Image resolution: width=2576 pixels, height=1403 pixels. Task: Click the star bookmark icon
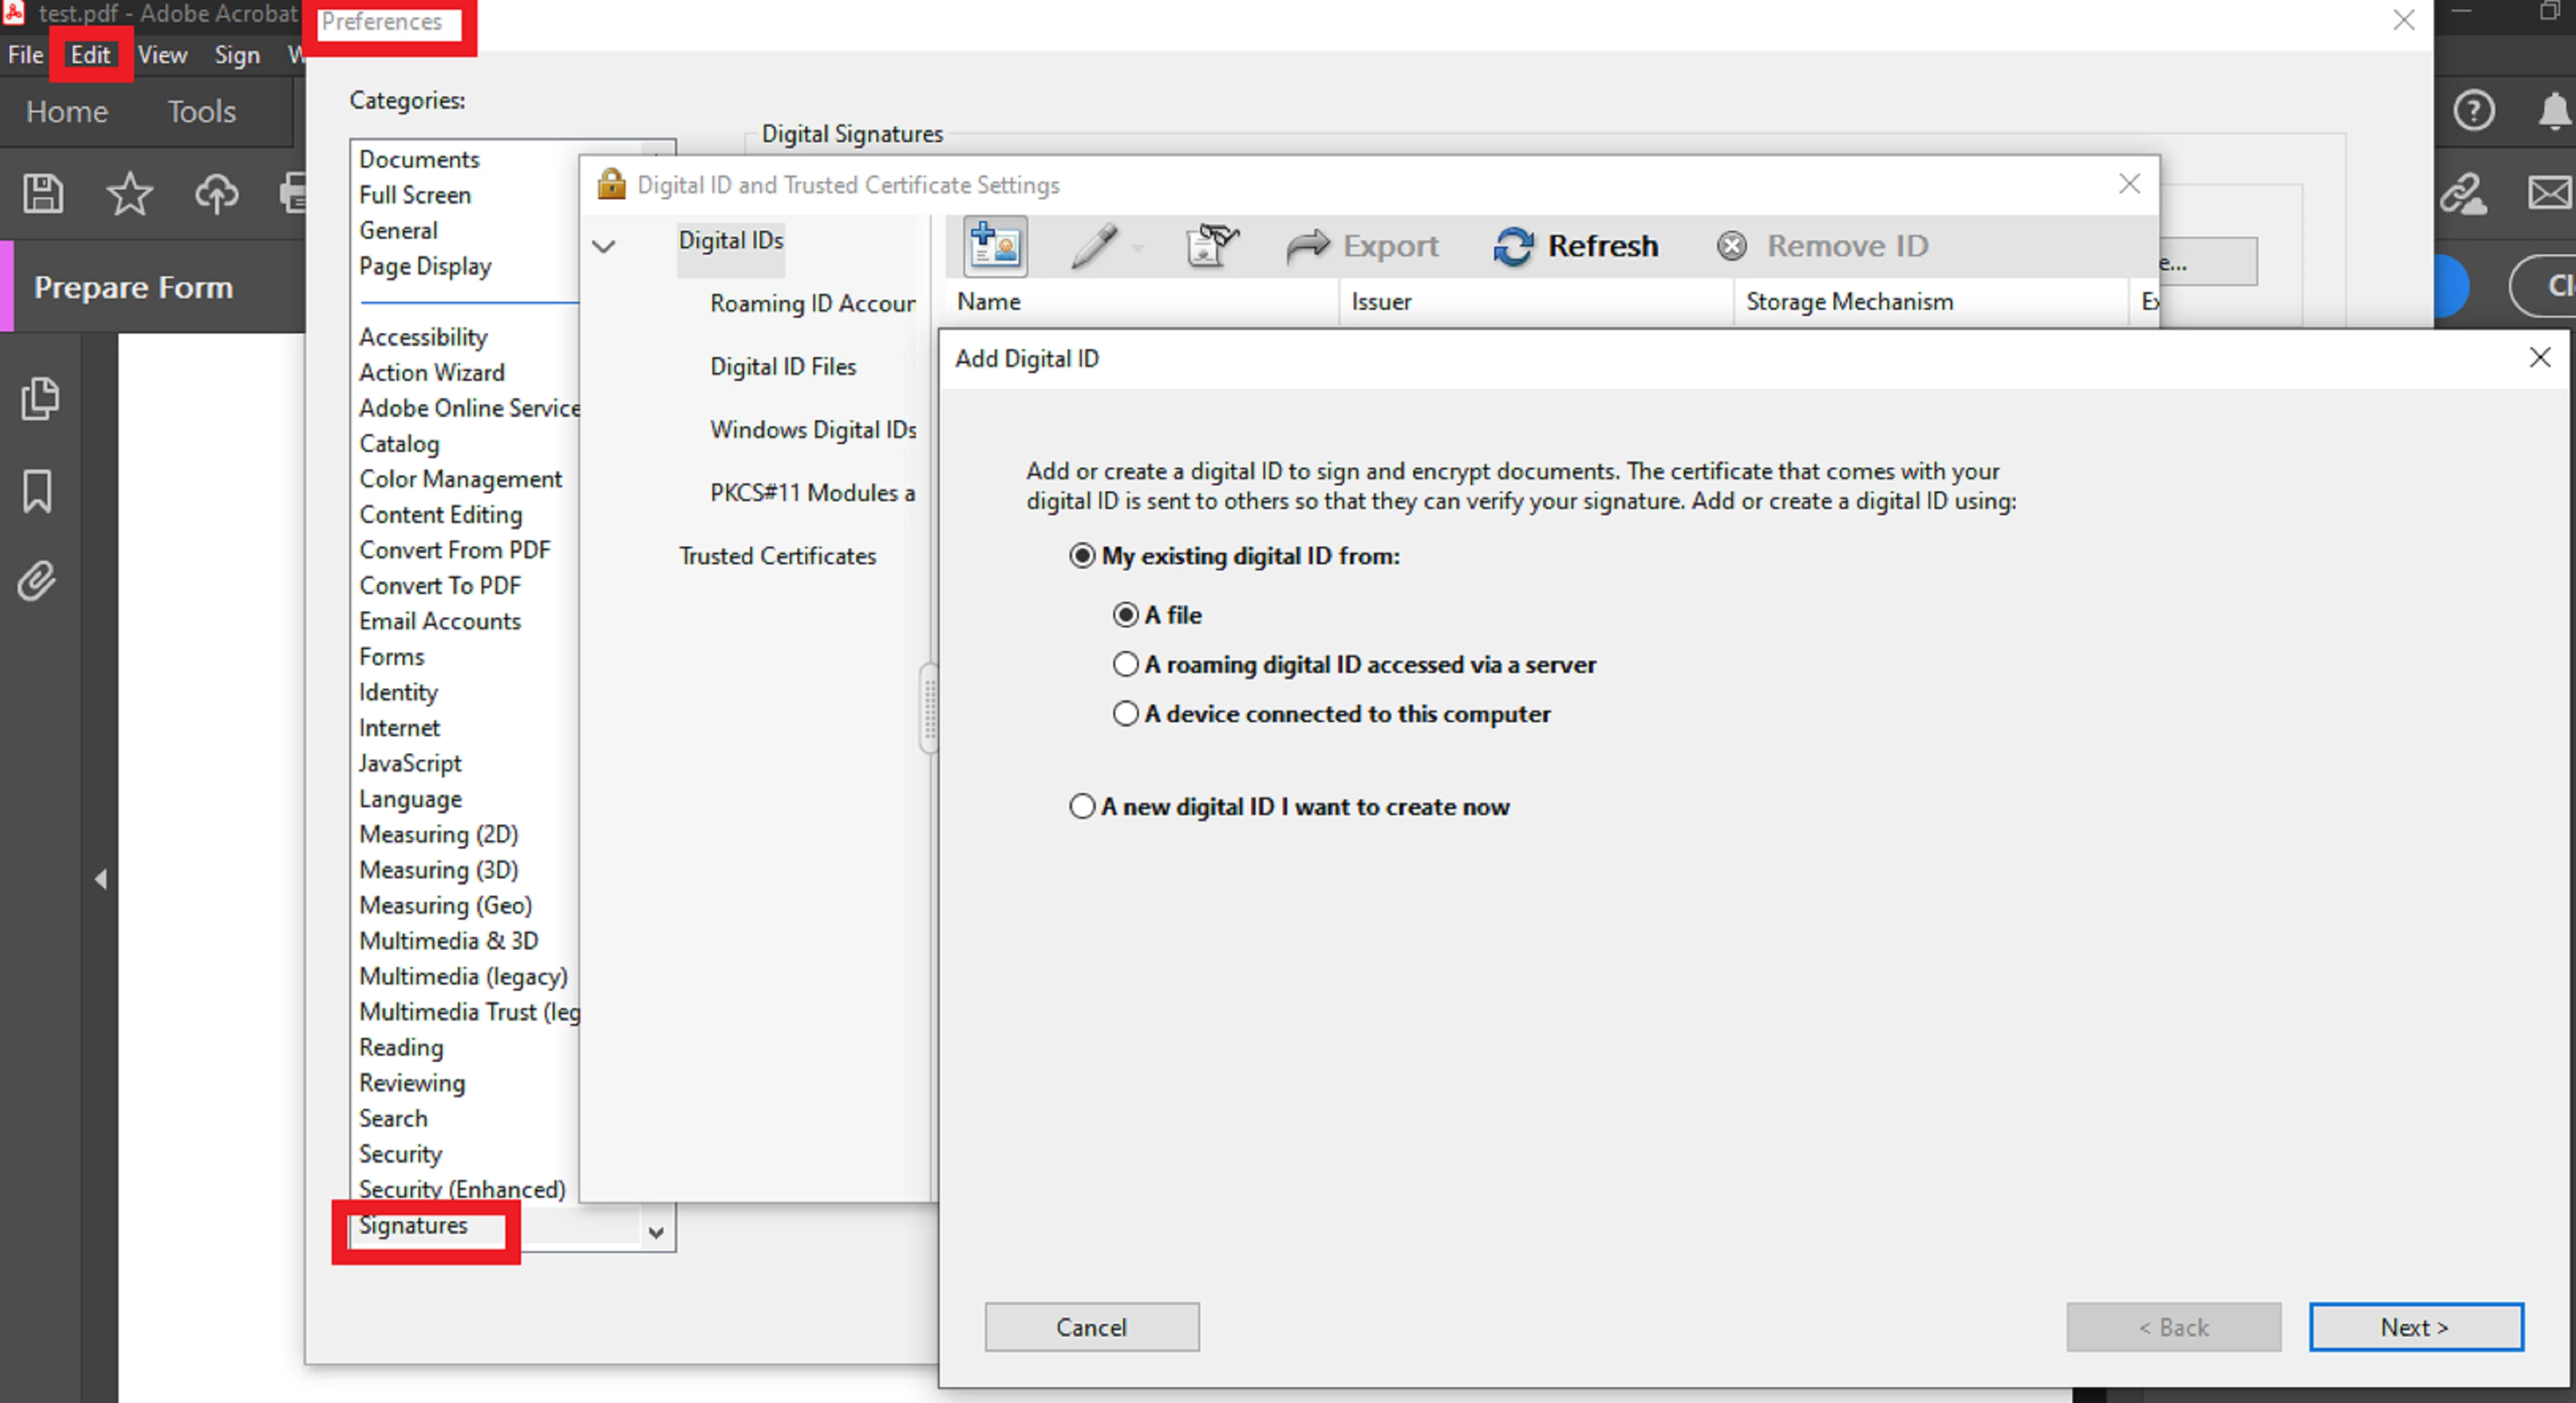coord(129,193)
